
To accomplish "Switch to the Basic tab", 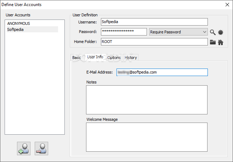I will (77, 58).
